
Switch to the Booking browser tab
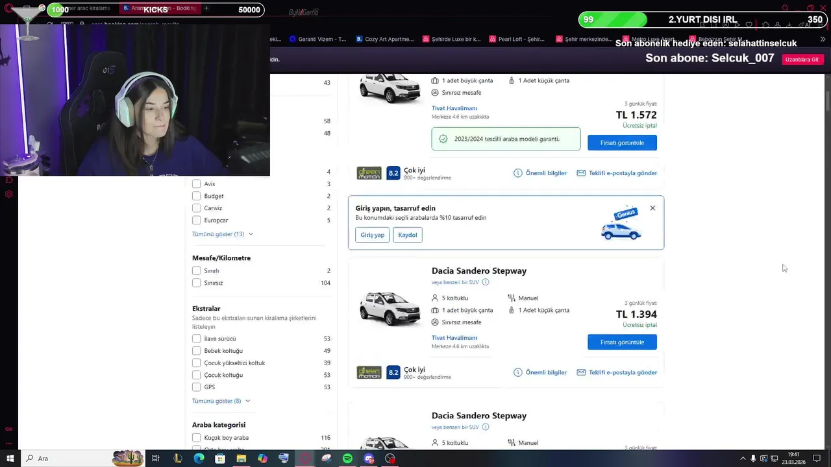tap(160, 8)
